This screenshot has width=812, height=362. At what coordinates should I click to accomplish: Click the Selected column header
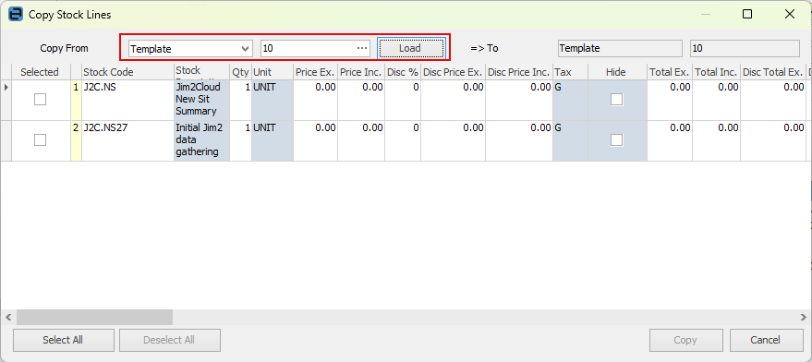pos(40,72)
